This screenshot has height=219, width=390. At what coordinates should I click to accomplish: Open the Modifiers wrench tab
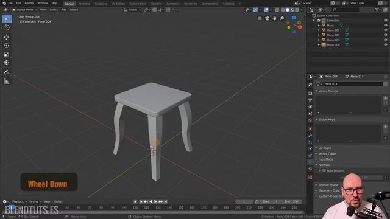pyautogui.click(x=310, y=136)
